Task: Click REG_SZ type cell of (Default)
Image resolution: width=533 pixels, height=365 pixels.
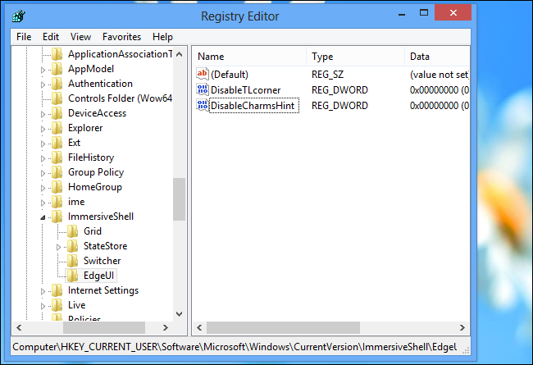Action: pos(327,75)
